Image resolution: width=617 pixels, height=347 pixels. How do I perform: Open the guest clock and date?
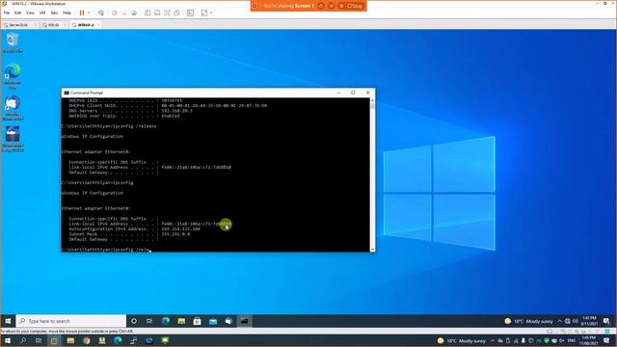[589, 321]
